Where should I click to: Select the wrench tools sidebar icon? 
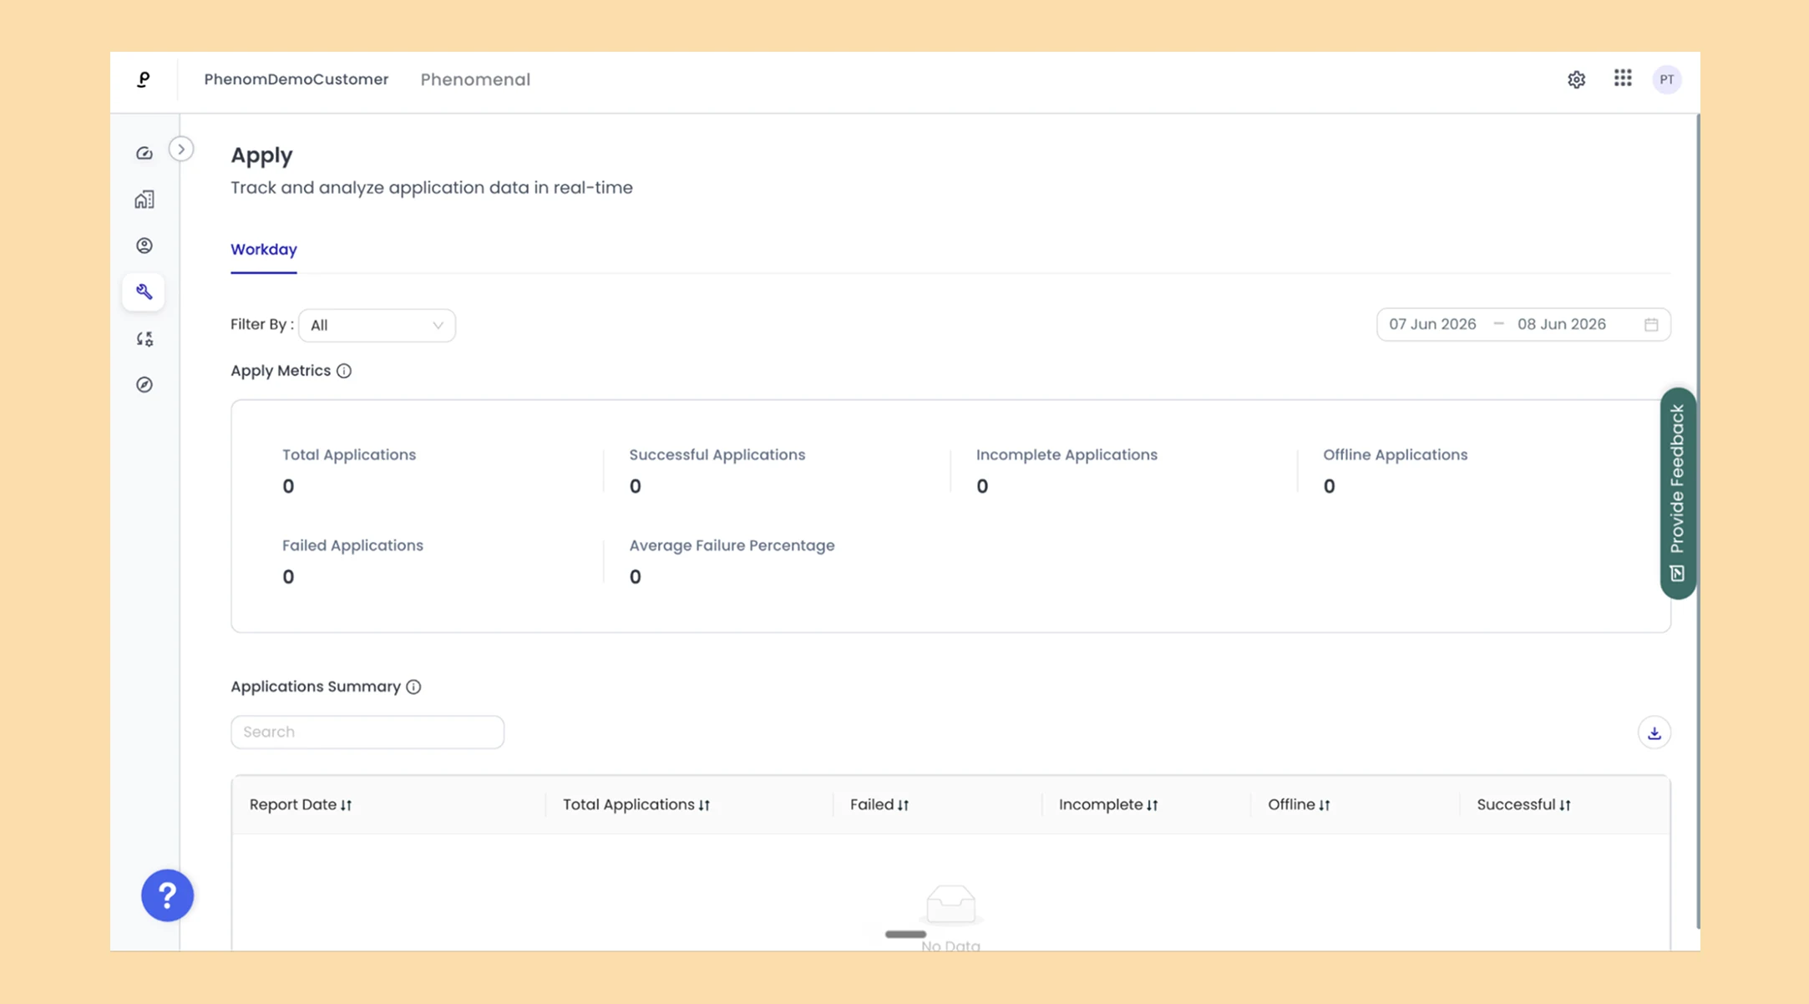(144, 292)
